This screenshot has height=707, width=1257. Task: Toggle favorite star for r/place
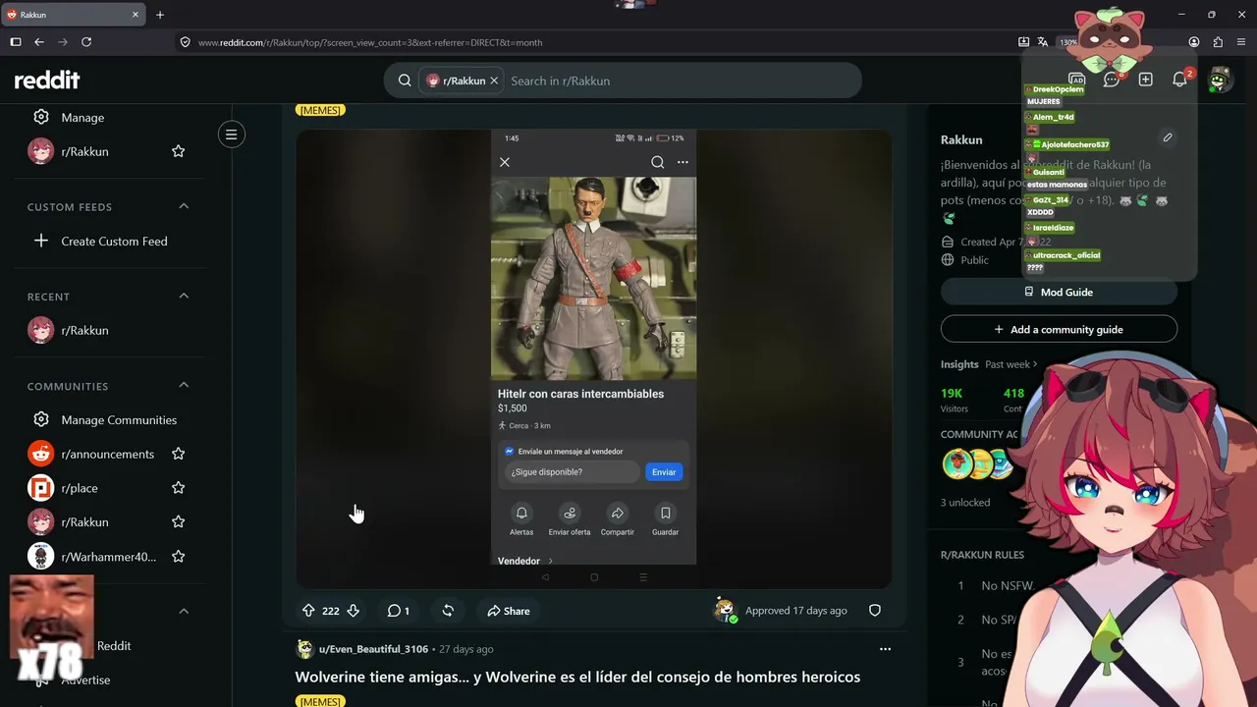pos(179,488)
